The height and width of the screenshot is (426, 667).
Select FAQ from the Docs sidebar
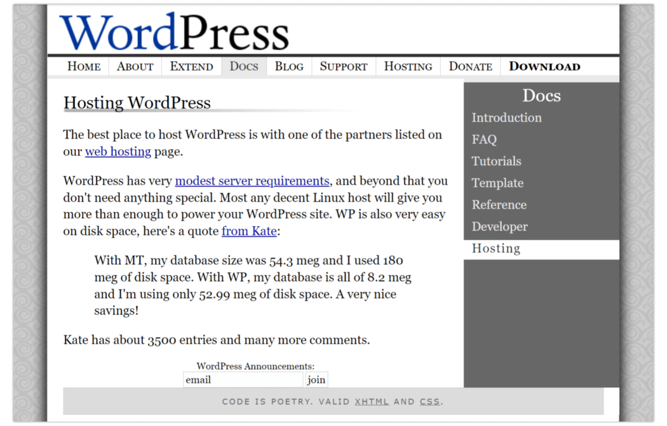(484, 139)
